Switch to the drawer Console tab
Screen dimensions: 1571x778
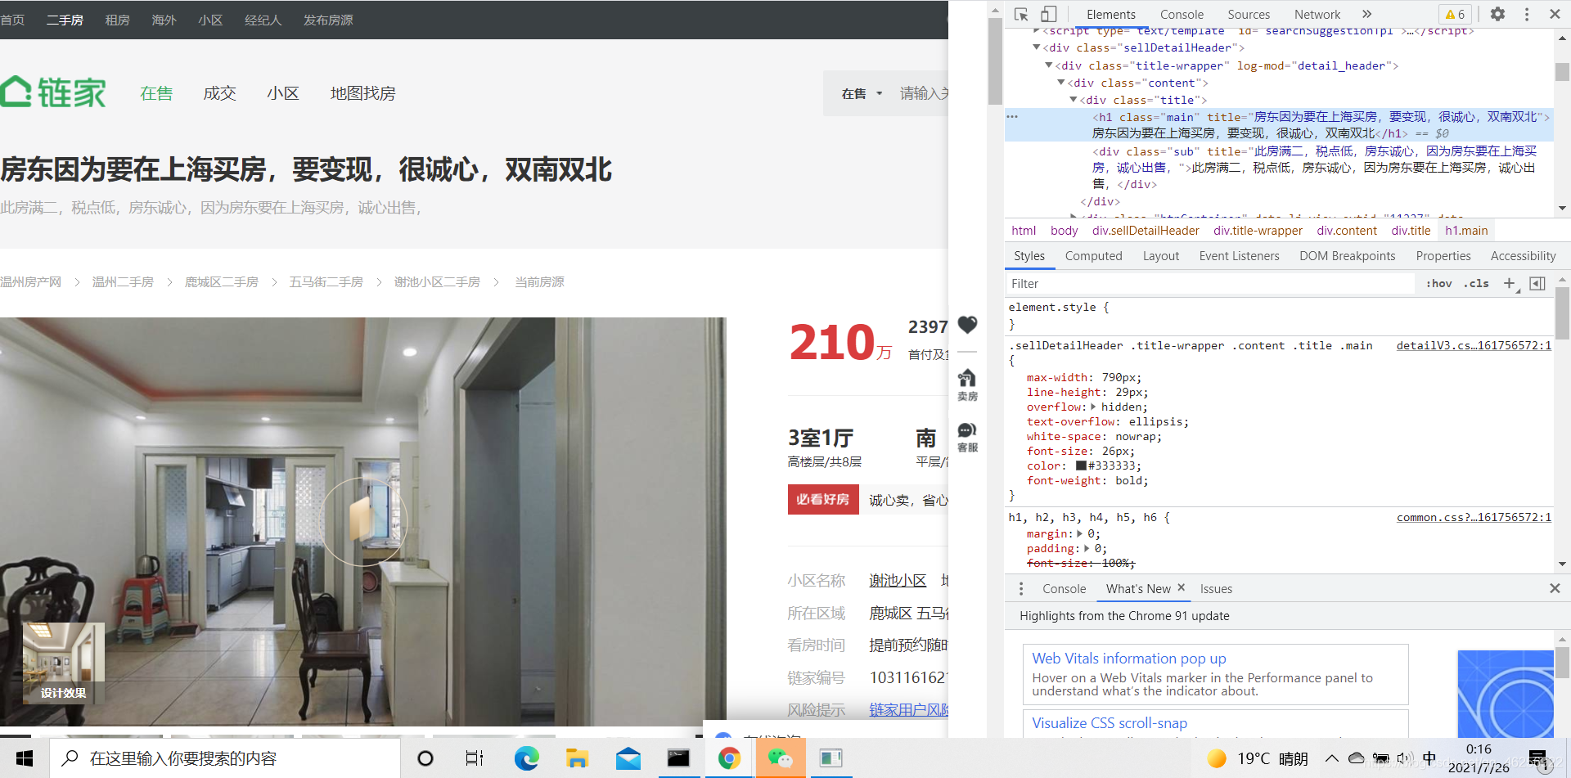(1064, 589)
